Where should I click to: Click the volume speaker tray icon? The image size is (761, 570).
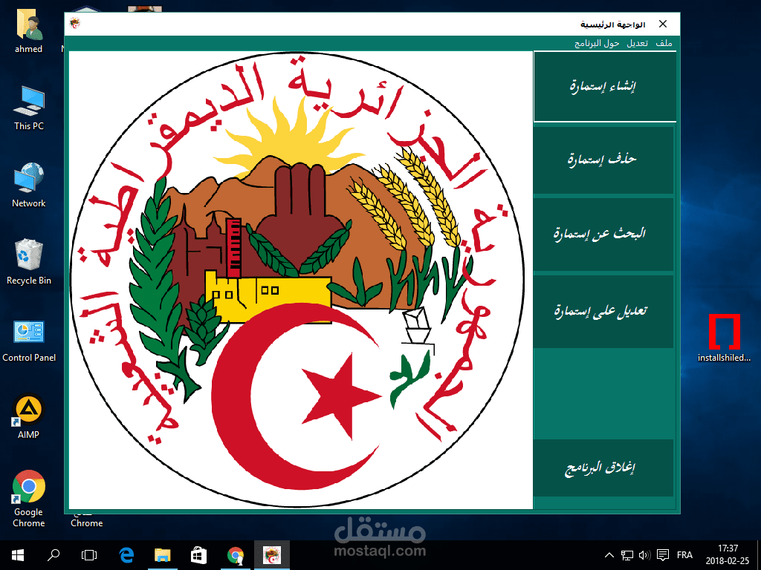644,555
